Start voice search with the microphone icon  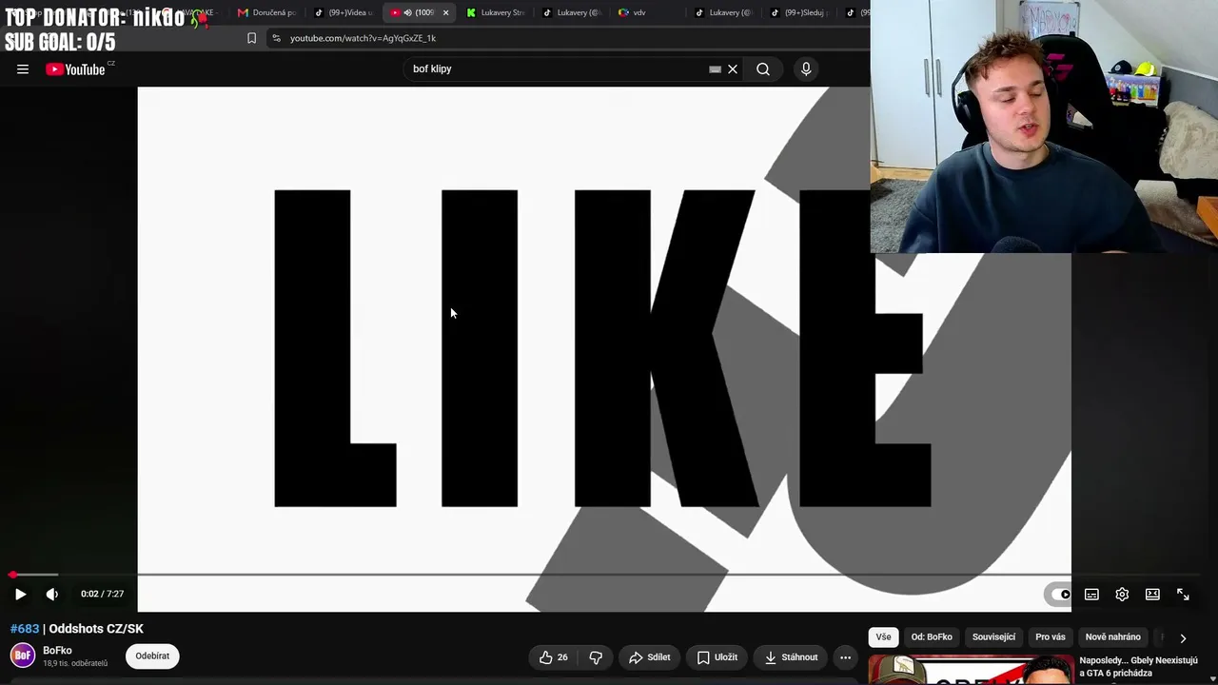tap(806, 69)
